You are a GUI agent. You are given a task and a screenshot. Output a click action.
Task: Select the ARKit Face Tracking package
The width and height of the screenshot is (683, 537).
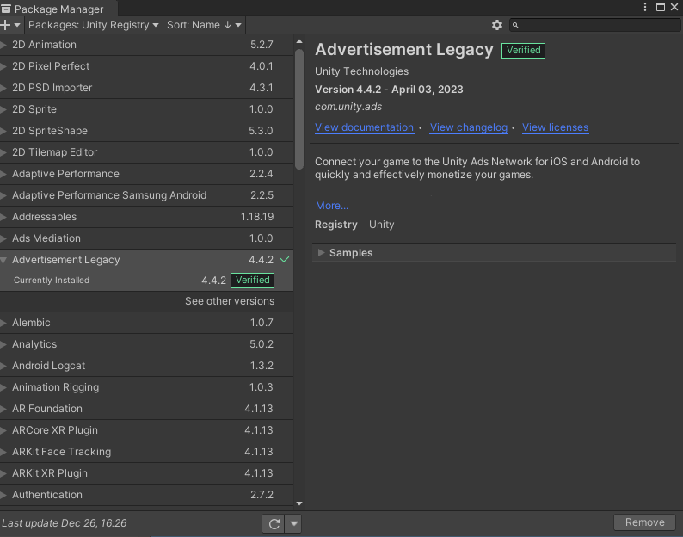146,452
